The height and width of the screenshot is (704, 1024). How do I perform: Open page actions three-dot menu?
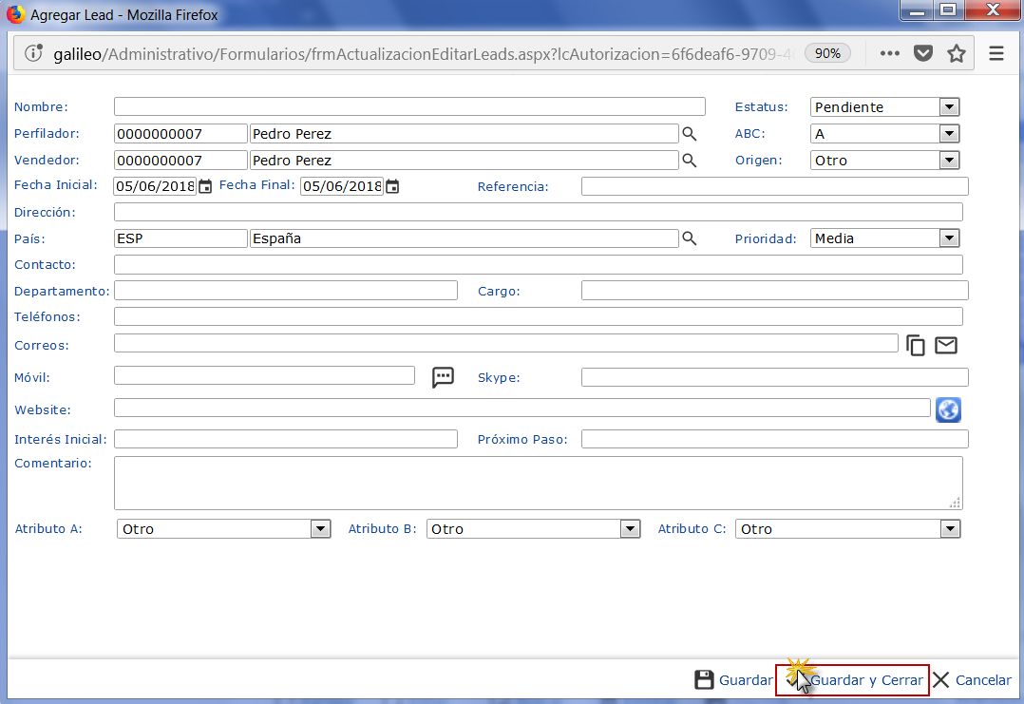889,53
